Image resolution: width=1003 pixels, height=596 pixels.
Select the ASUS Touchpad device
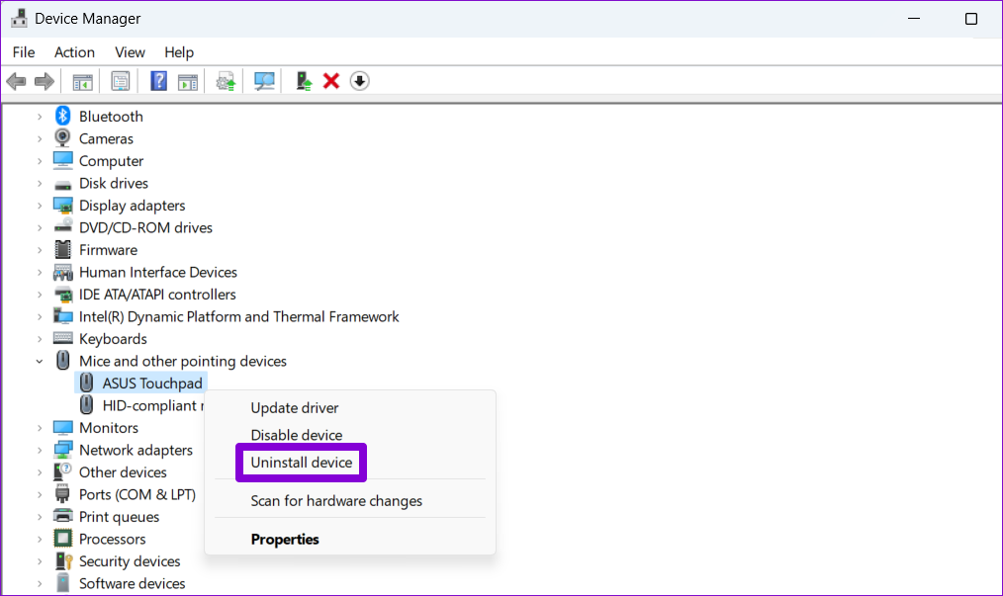[x=153, y=383]
